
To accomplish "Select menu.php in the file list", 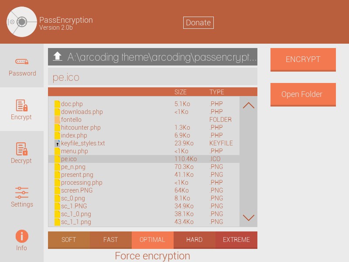I will tap(74, 151).
